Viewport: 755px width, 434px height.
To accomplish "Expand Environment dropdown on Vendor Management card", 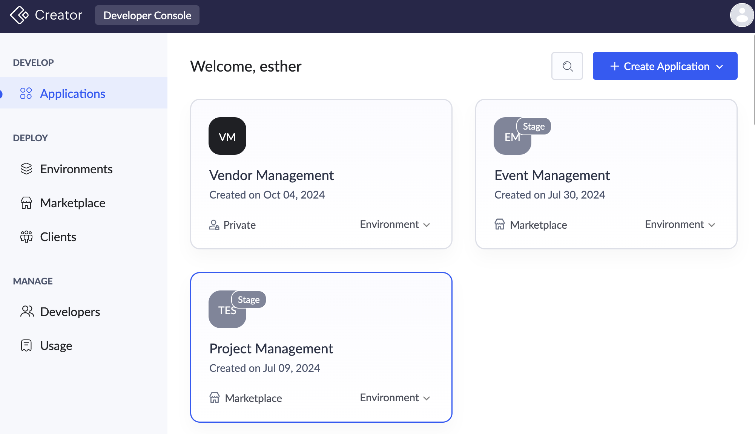I will pos(395,225).
